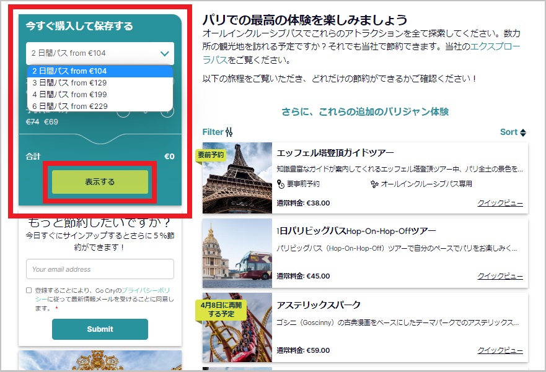Click the 4月8日に再開する予定 badge
This screenshot has width=546, height=372.
click(x=213, y=309)
